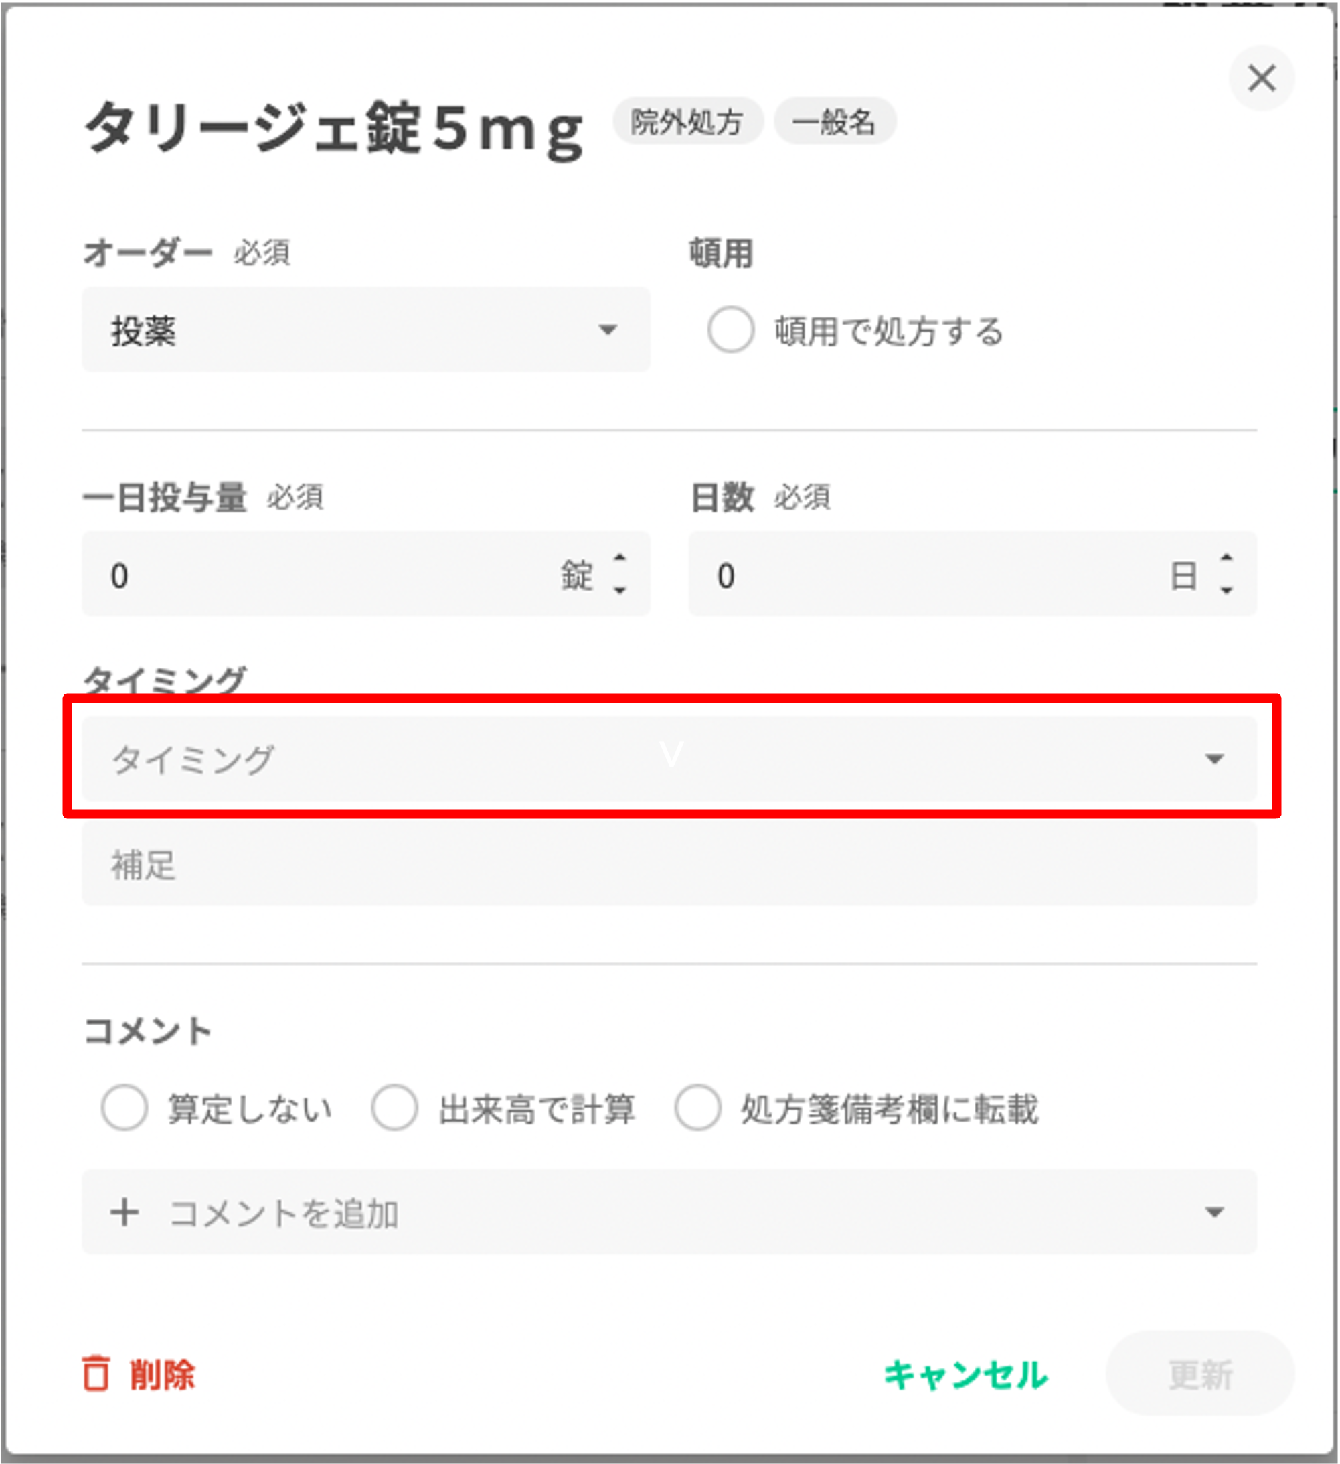Open the コメントを追加 dropdown arrow

(x=1214, y=1212)
